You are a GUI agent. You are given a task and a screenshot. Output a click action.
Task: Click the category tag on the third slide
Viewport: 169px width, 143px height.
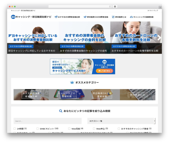pyautogui.click(x=124, y=46)
